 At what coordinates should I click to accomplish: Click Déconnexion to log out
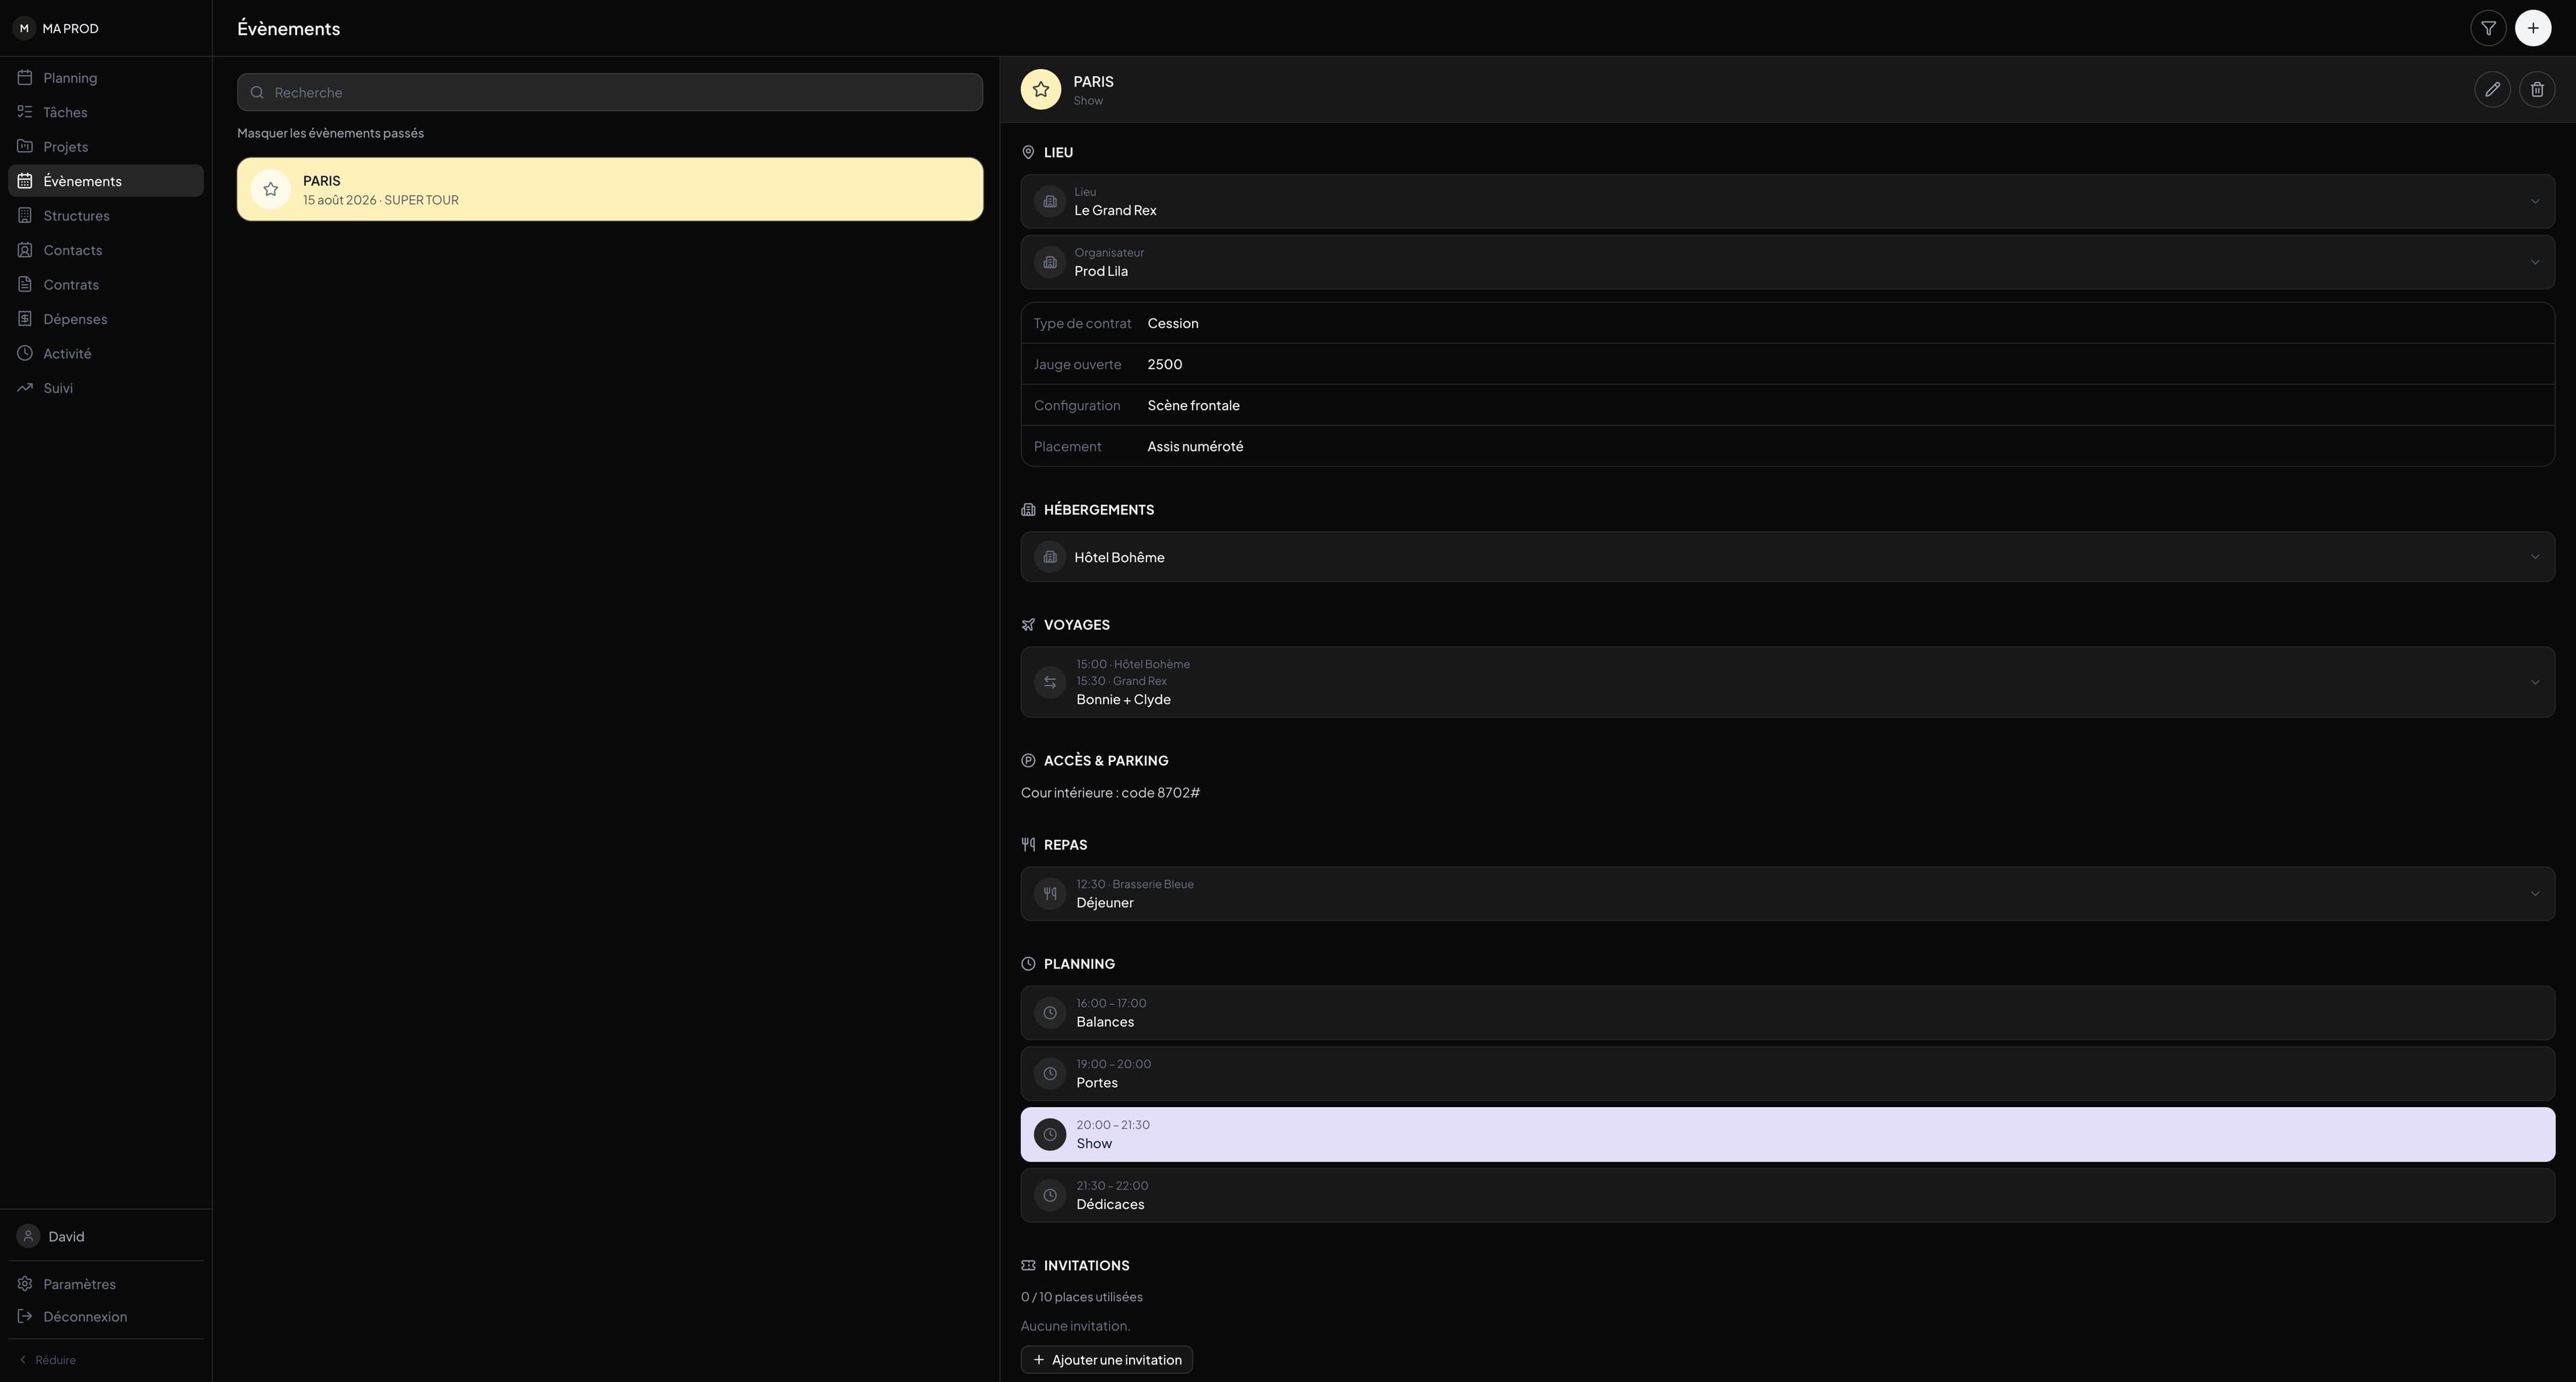pos(106,1316)
